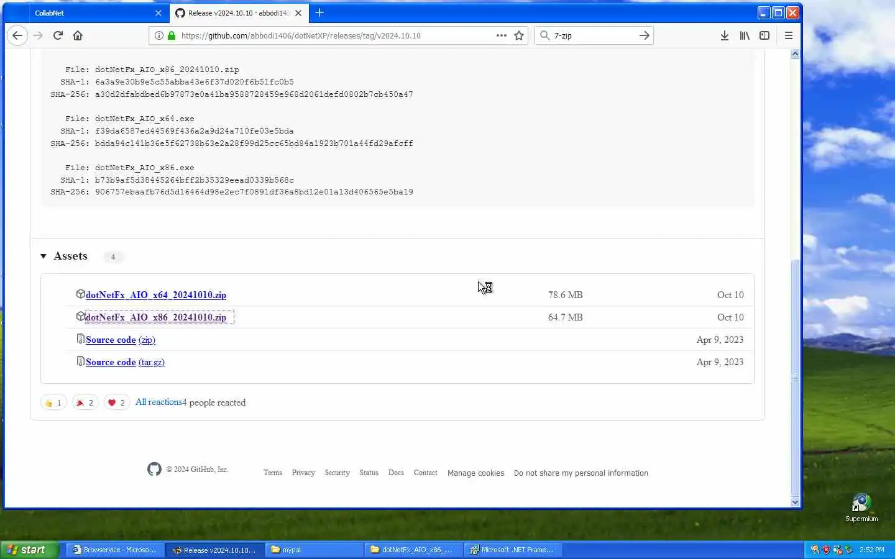The width and height of the screenshot is (895, 559).
Task: Switch to the mypal folder taskbar item
Action: tap(314, 550)
